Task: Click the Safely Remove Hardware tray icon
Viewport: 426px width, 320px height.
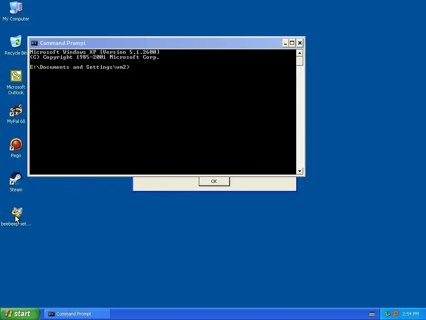Action: tap(387, 314)
